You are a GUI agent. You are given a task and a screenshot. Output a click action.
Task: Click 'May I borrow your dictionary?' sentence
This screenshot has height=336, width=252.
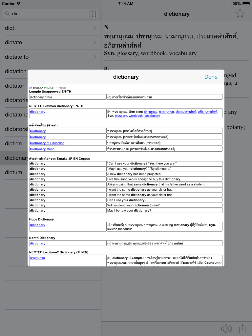129,210
